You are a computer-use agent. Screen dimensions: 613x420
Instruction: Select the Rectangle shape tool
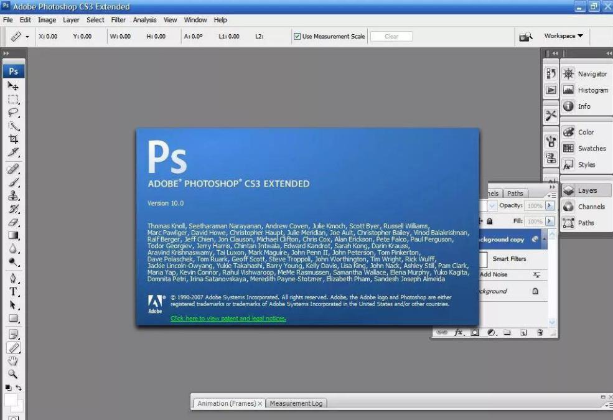[13, 318]
